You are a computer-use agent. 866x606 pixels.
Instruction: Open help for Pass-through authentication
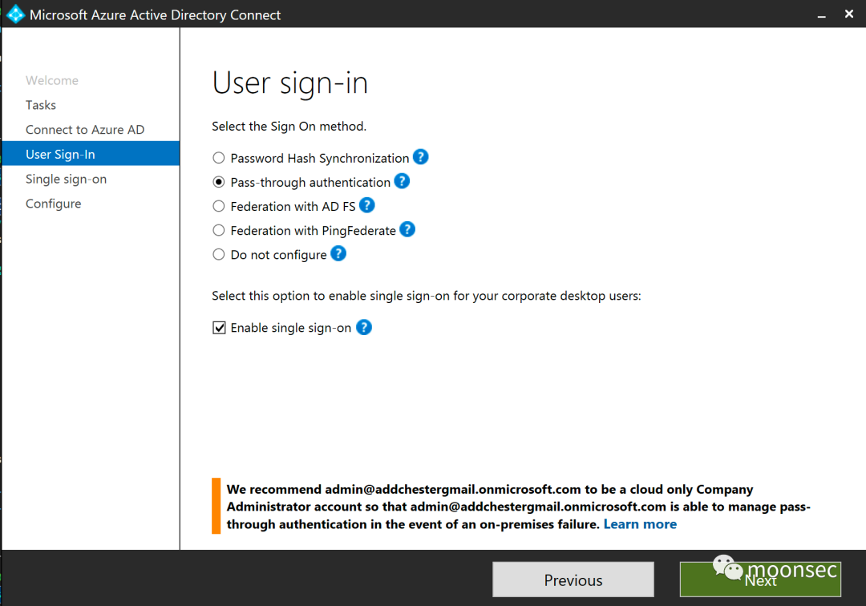[402, 181]
